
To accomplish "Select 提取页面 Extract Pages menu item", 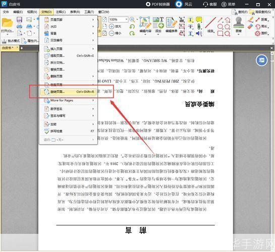I will [69, 55].
